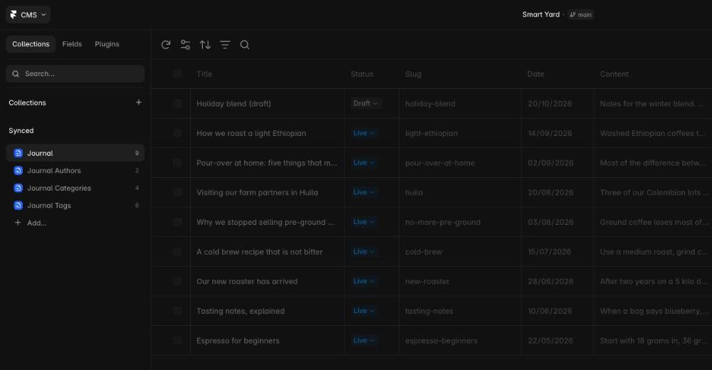Switch to the Fields tab
Viewport: 712px width, 370px height.
pos(72,44)
